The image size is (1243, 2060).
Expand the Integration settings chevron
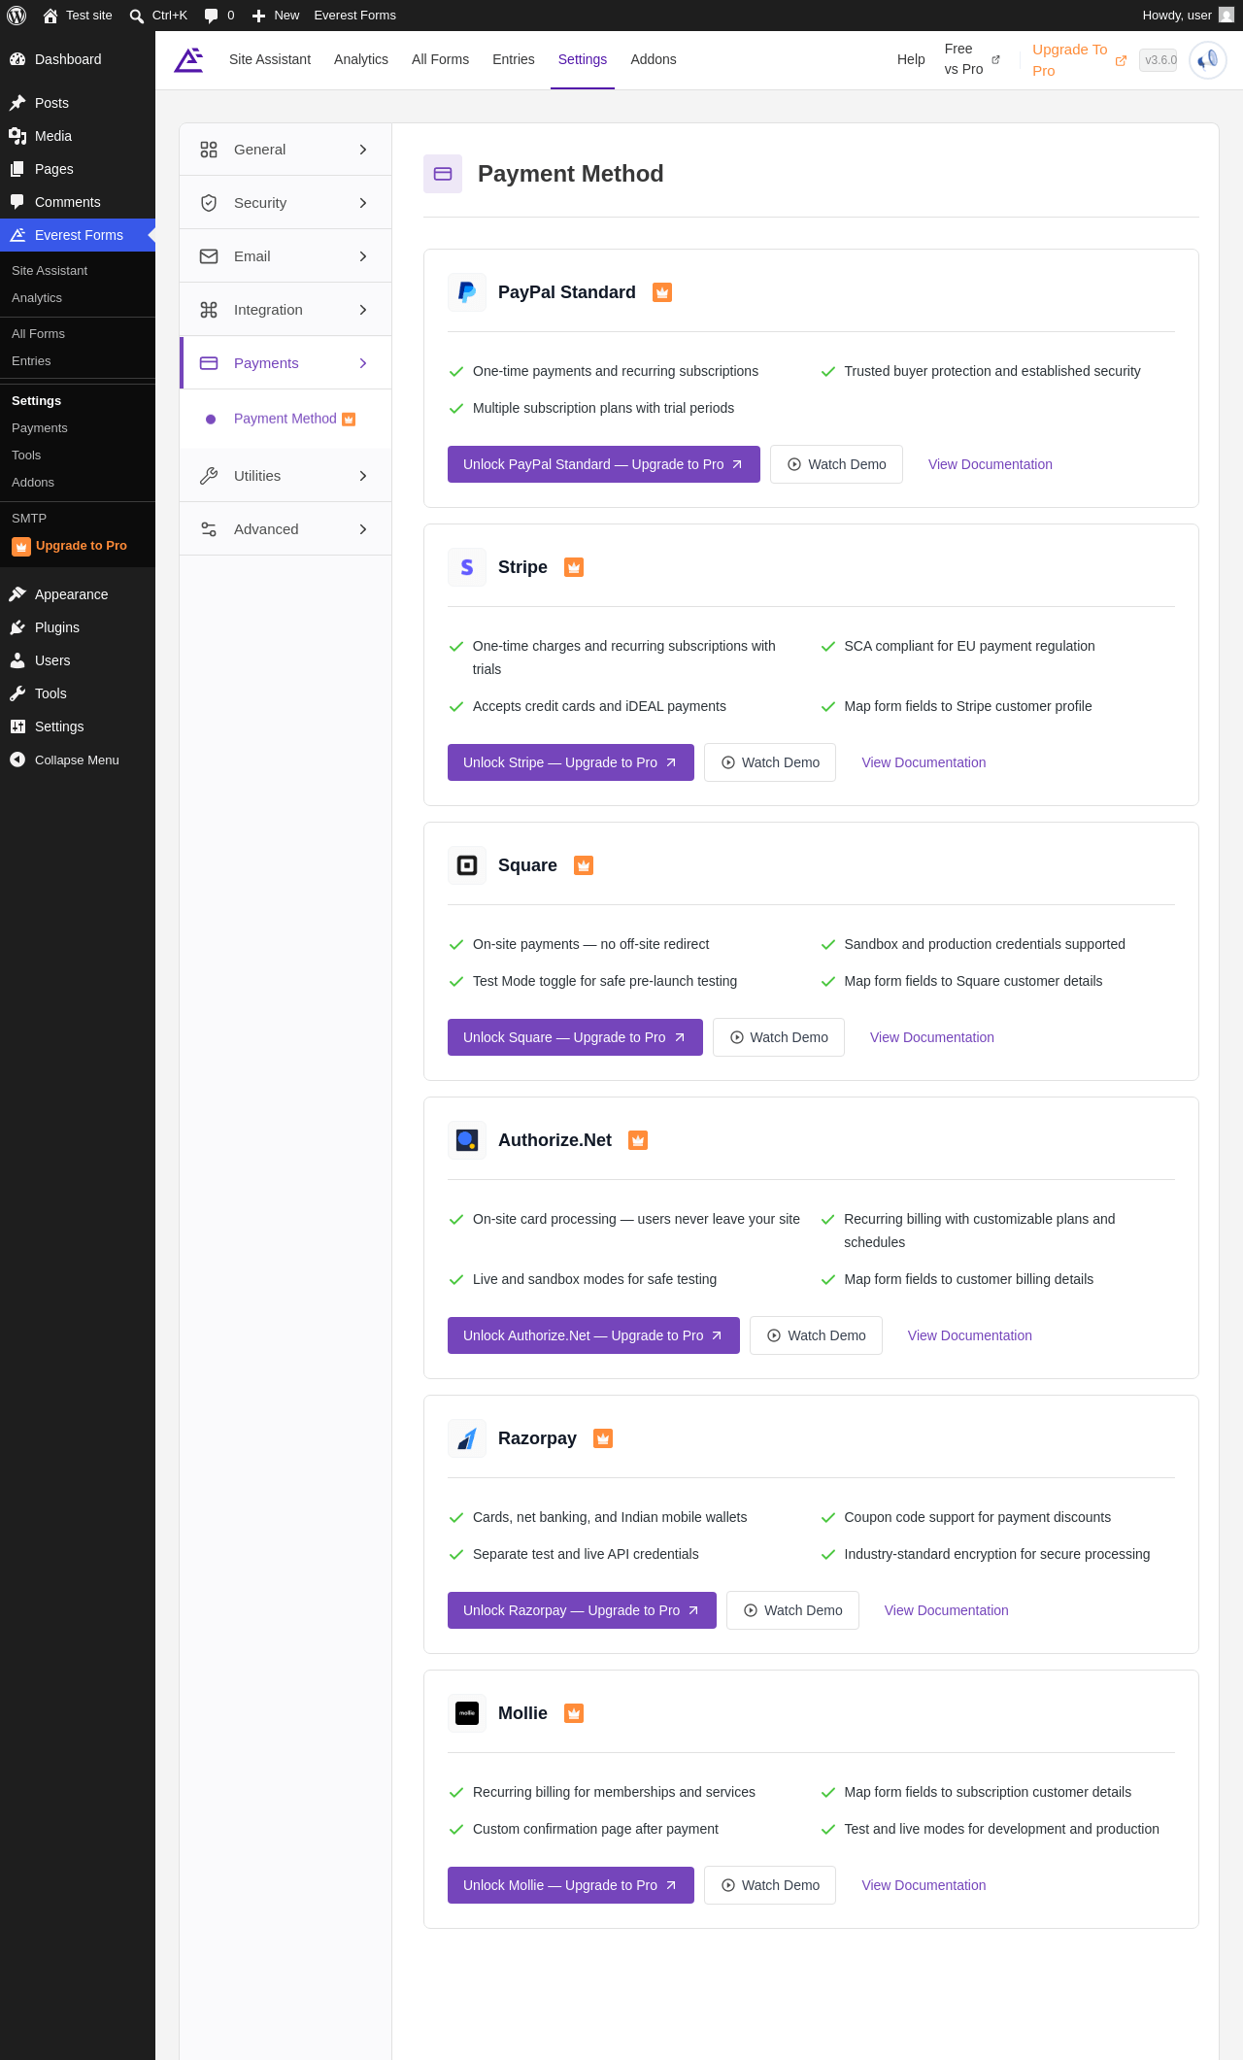[x=363, y=310]
